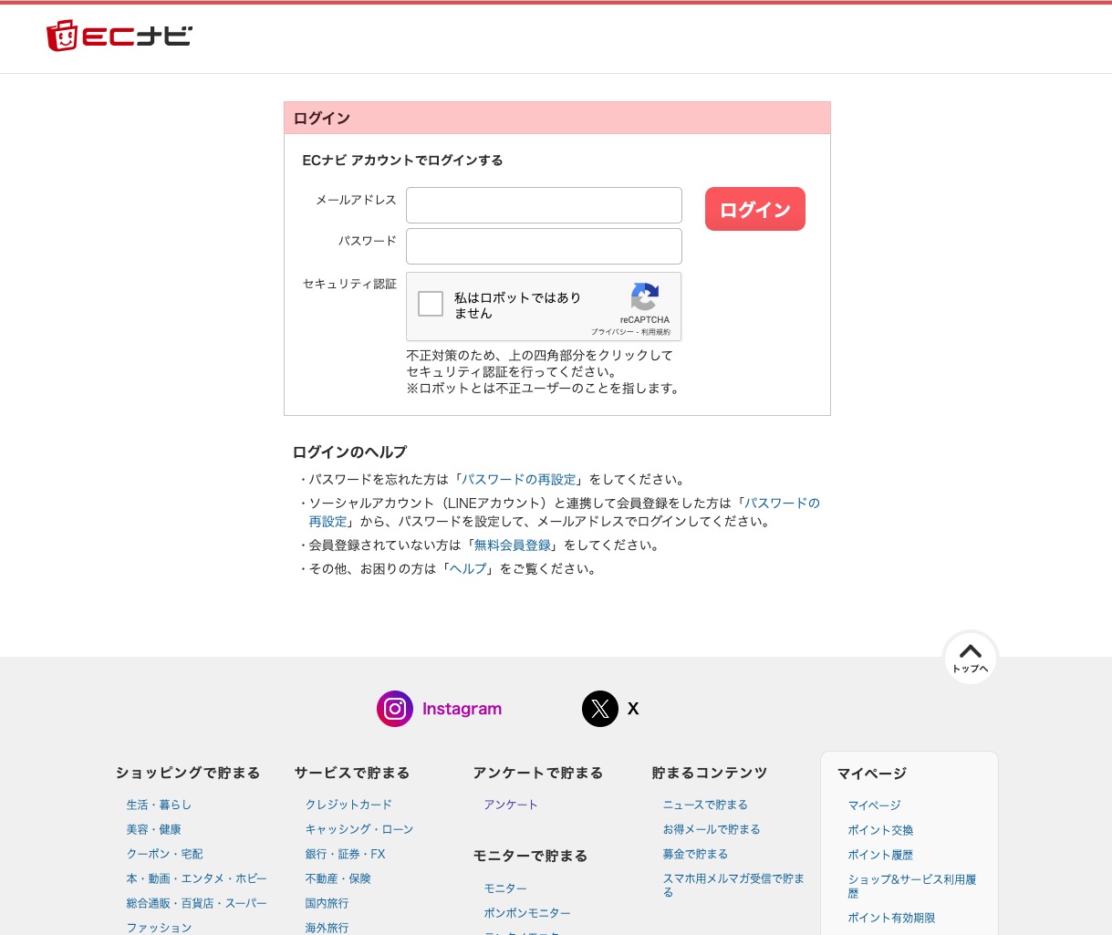Click the 無料会員登録 link
The image size is (1112, 935).
point(512,545)
